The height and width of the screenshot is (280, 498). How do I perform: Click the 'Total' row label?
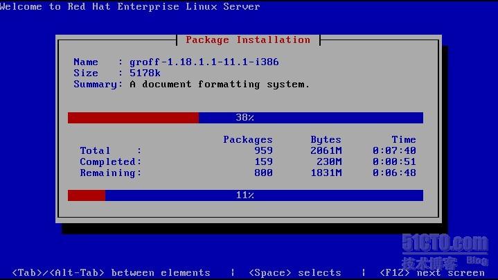pyautogui.click(x=95, y=150)
